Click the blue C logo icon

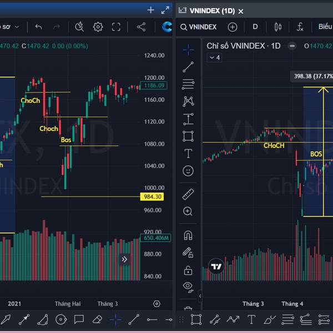tap(167, 27)
